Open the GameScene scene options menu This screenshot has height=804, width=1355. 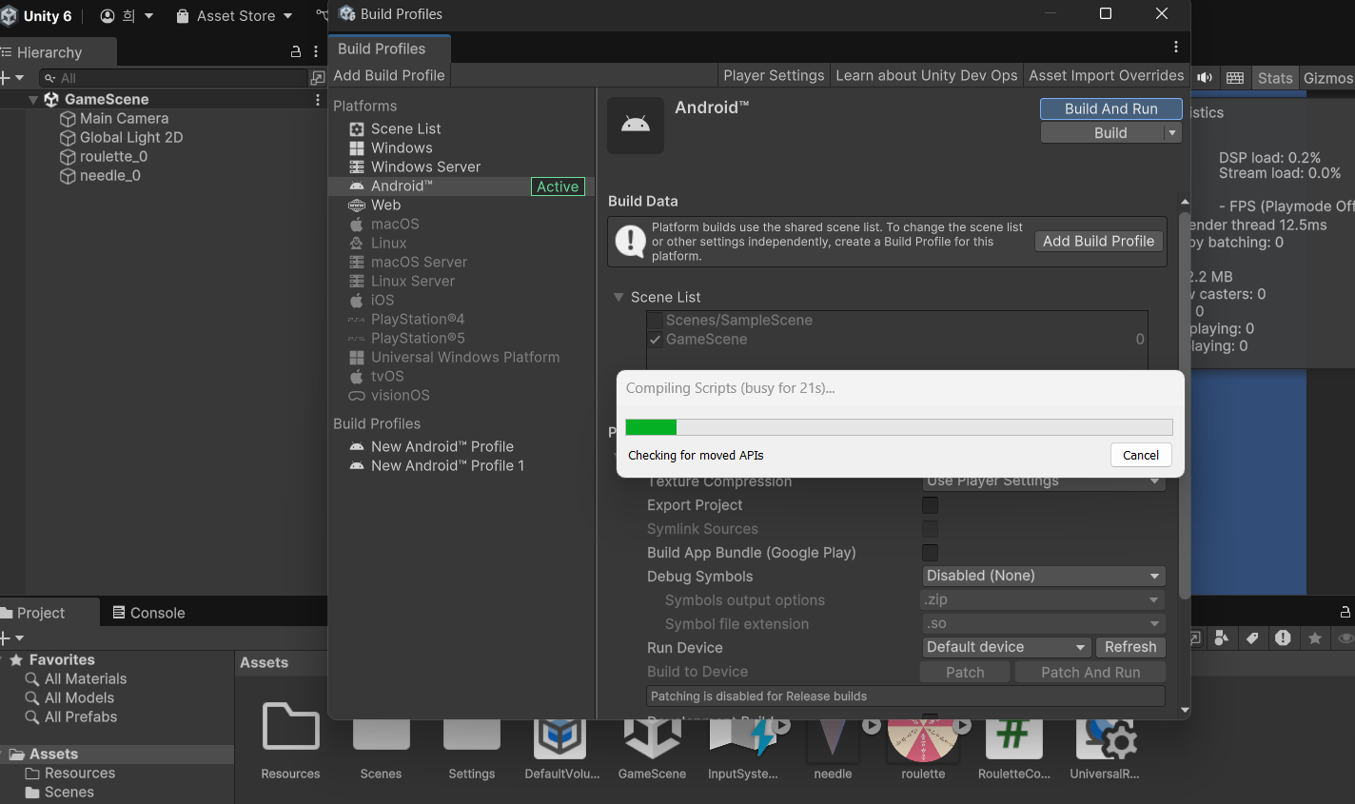tap(318, 99)
